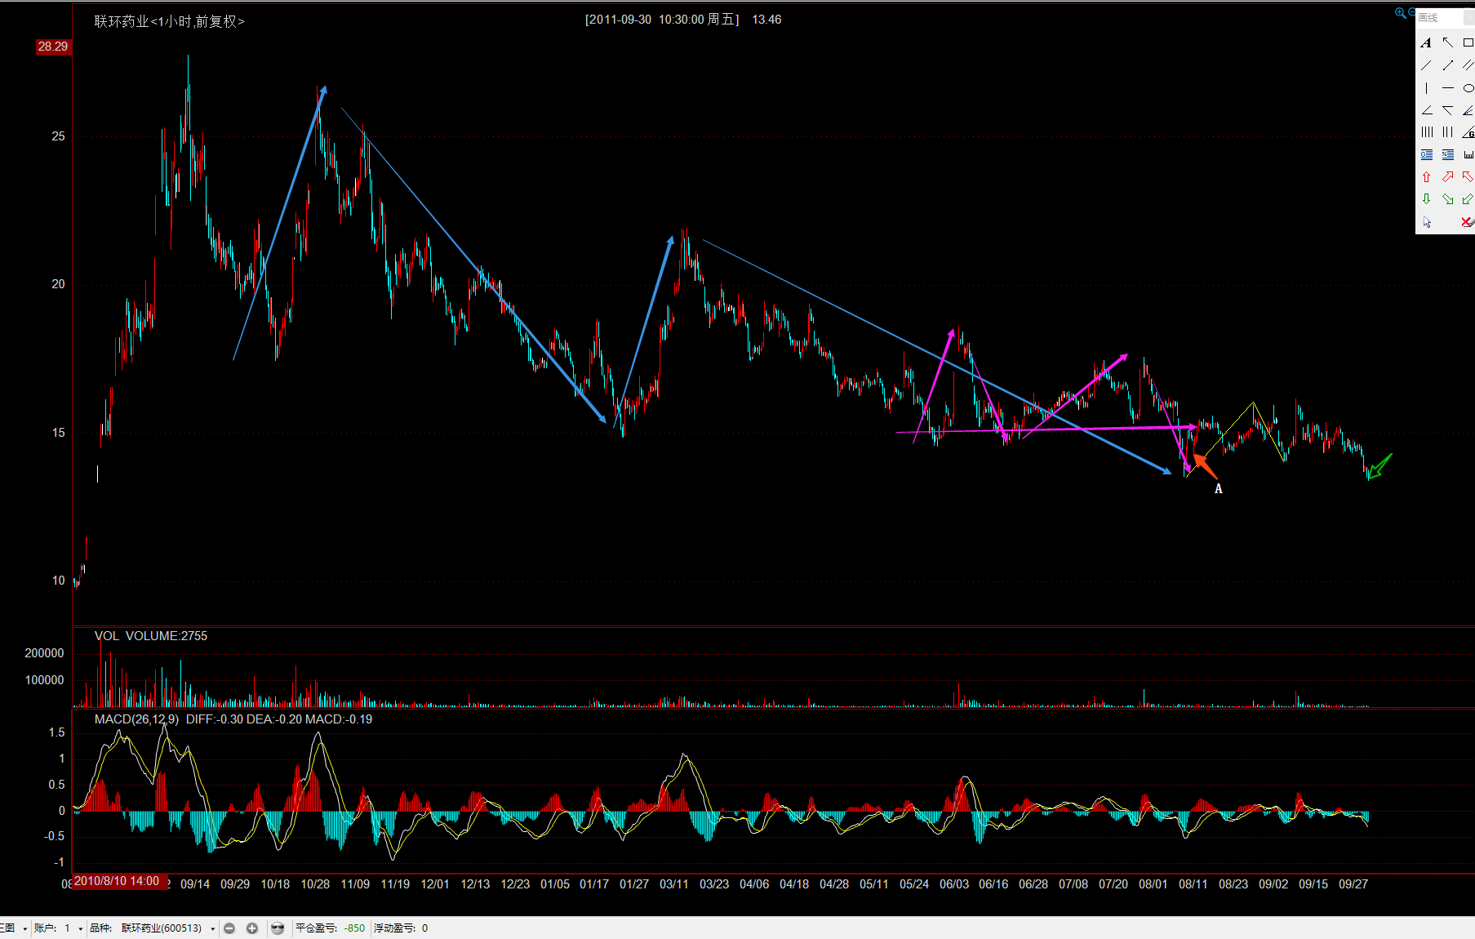Open the 账户 account dropdown
This screenshot has height=939, width=1475.
coord(80,928)
